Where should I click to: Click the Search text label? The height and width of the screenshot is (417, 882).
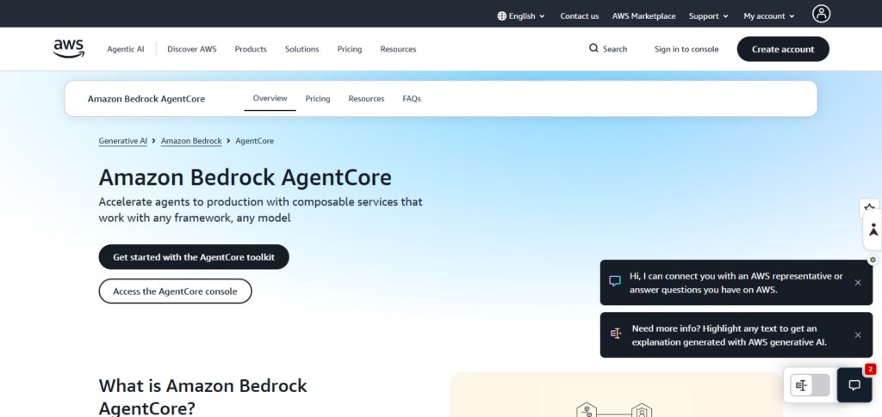tap(615, 49)
